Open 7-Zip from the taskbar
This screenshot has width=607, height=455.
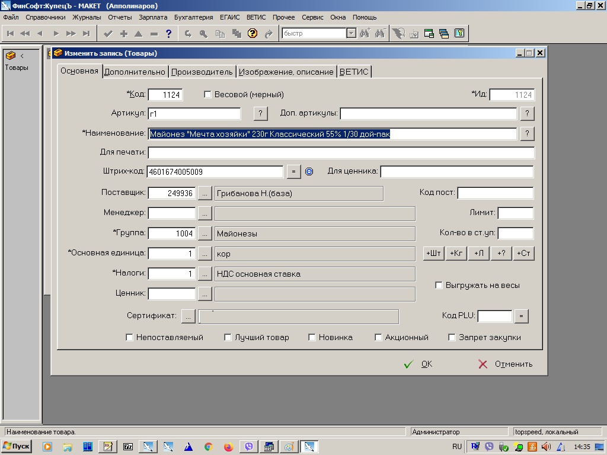point(128,447)
